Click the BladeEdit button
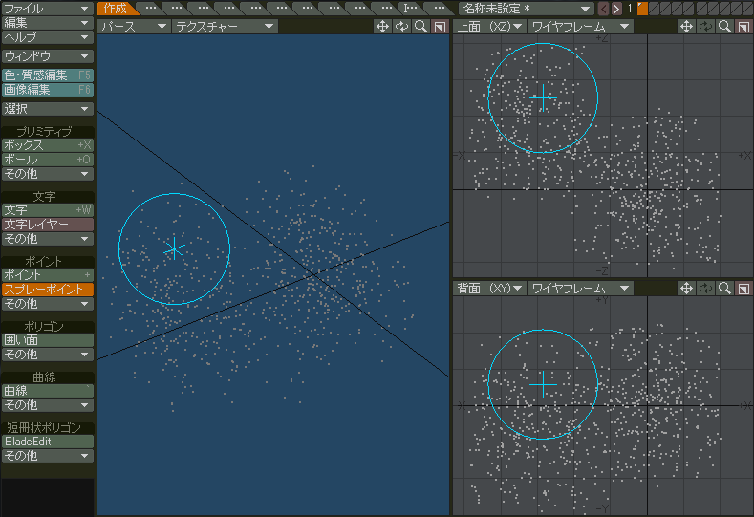Screen dimensions: 754x517 point(47,441)
